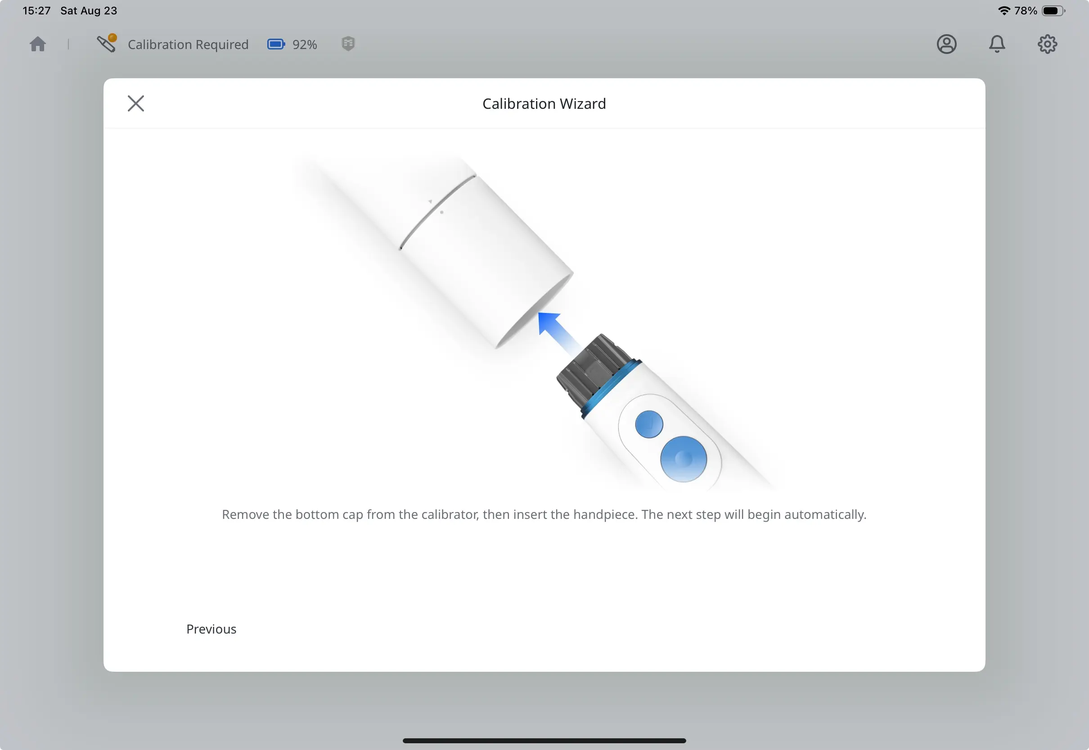
Task: Close the Calibration Wizard with the X
Action: (136, 103)
